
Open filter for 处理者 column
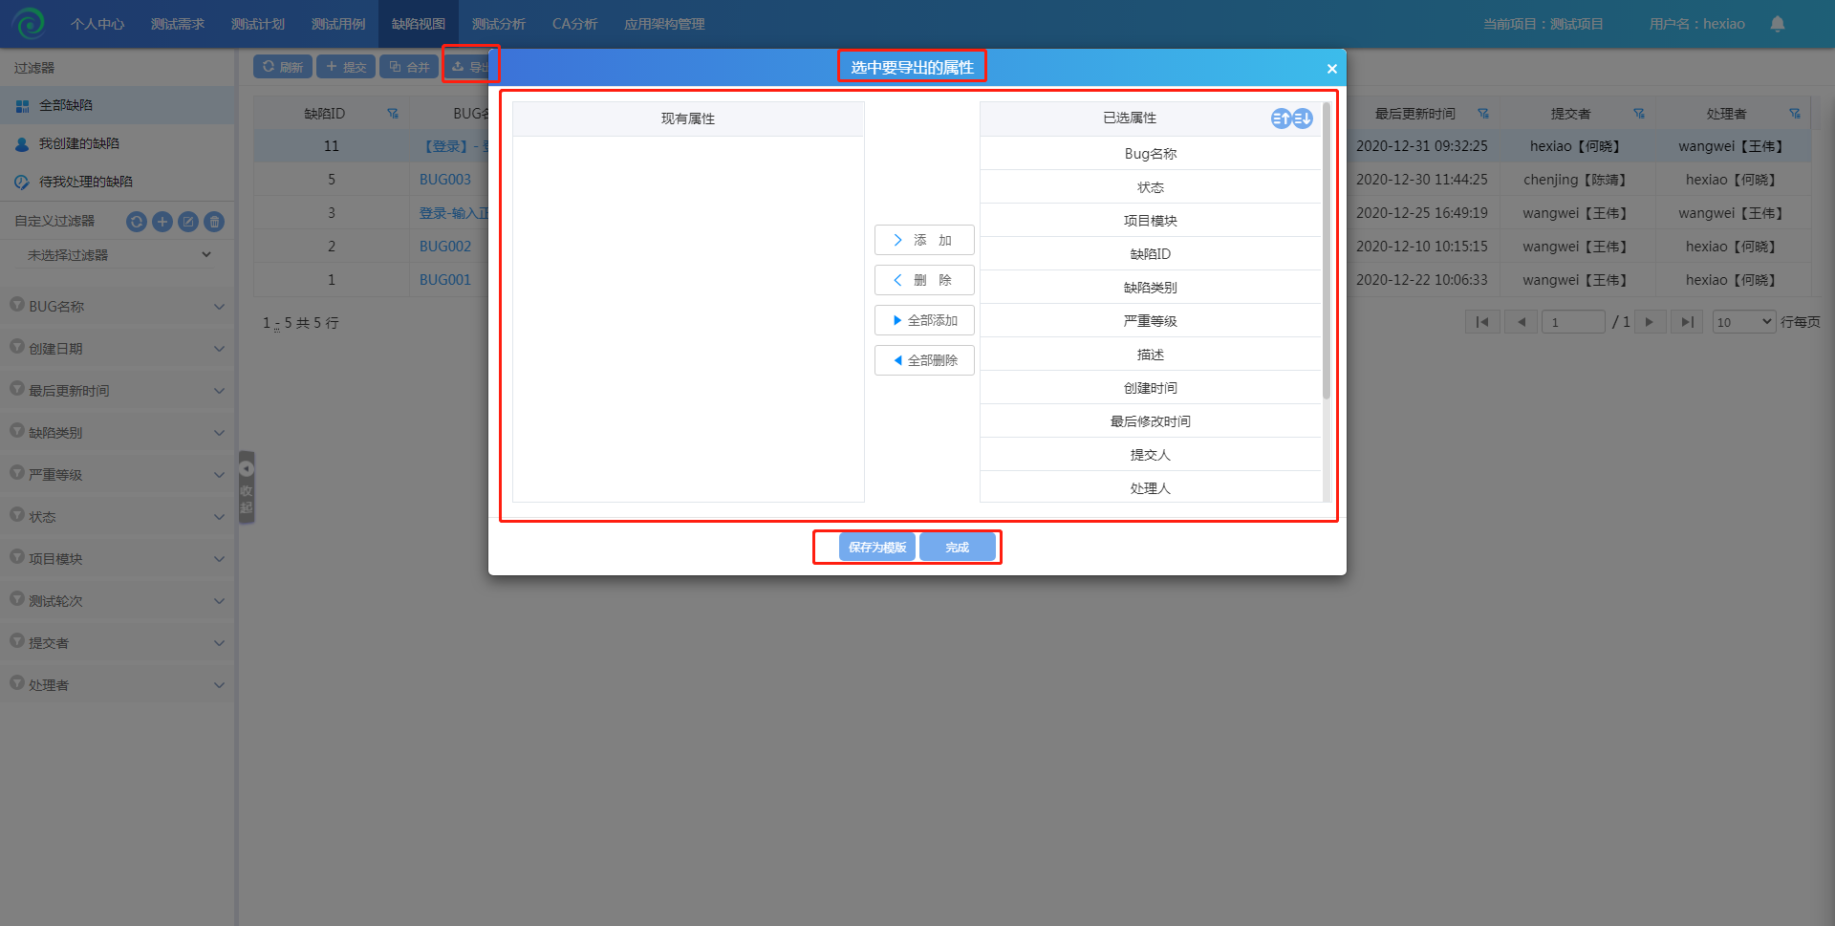[1795, 114]
